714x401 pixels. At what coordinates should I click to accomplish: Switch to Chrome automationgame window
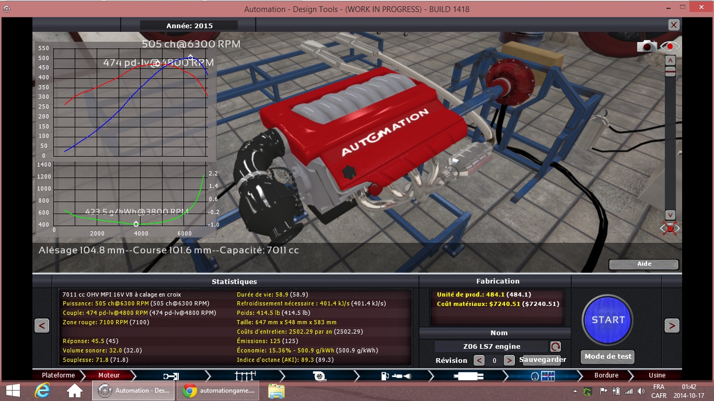point(218,391)
